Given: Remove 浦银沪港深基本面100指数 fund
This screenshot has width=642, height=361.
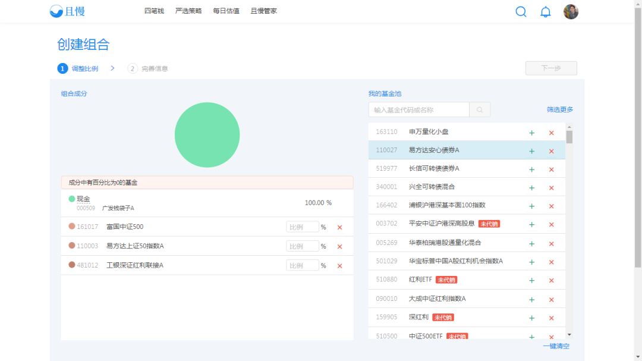Looking at the screenshot, I should pyautogui.click(x=551, y=206).
